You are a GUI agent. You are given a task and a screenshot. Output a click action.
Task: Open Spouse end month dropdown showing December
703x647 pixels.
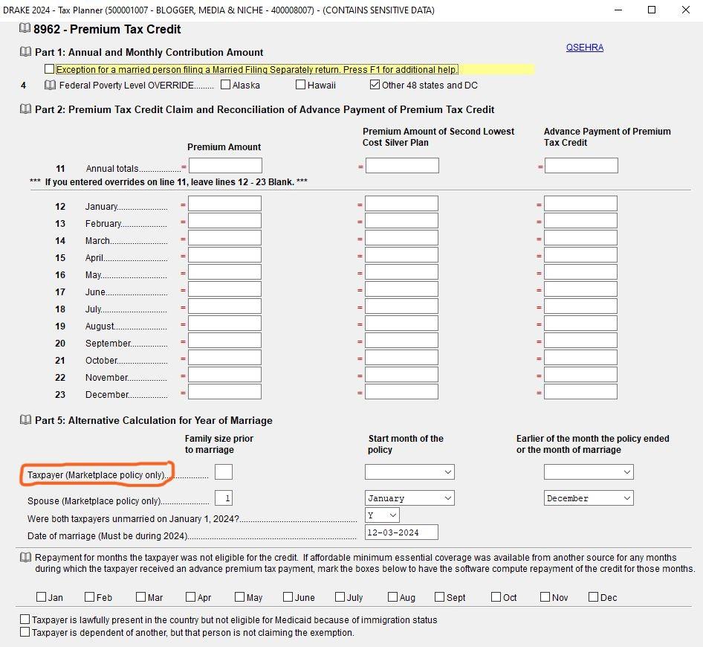(589, 498)
